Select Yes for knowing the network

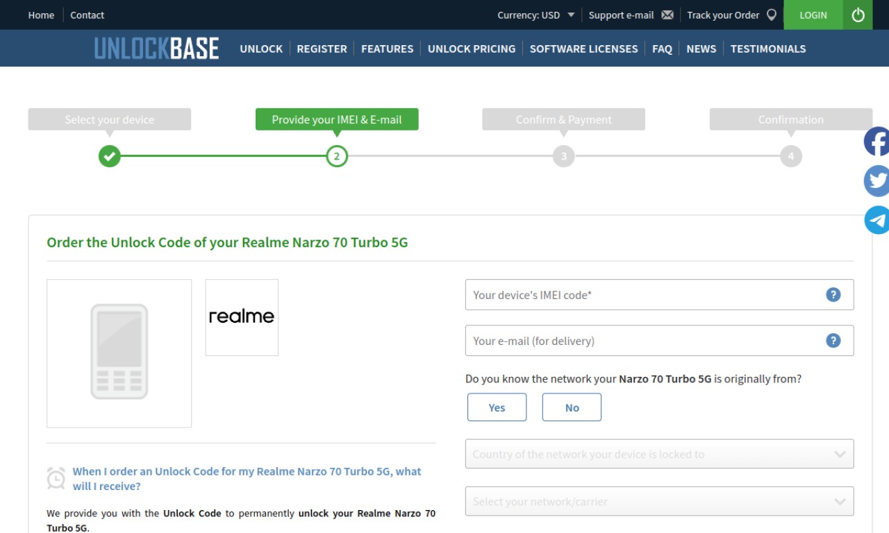point(497,407)
